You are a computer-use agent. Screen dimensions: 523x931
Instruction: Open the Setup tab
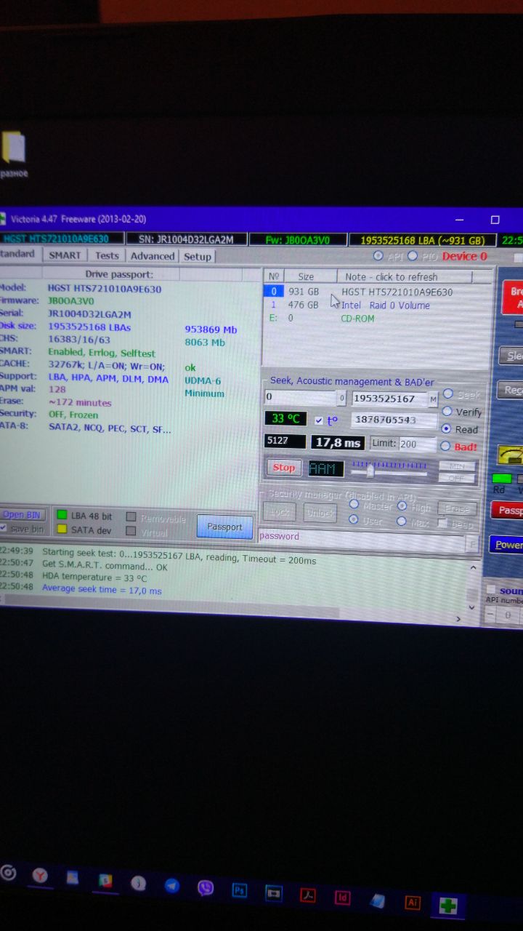pyautogui.click(x=197, y=257)
